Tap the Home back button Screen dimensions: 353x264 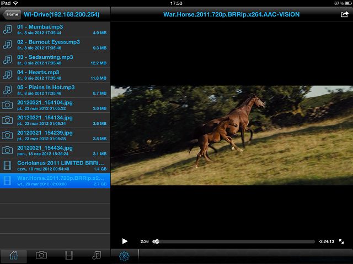[x=12, y=14]
